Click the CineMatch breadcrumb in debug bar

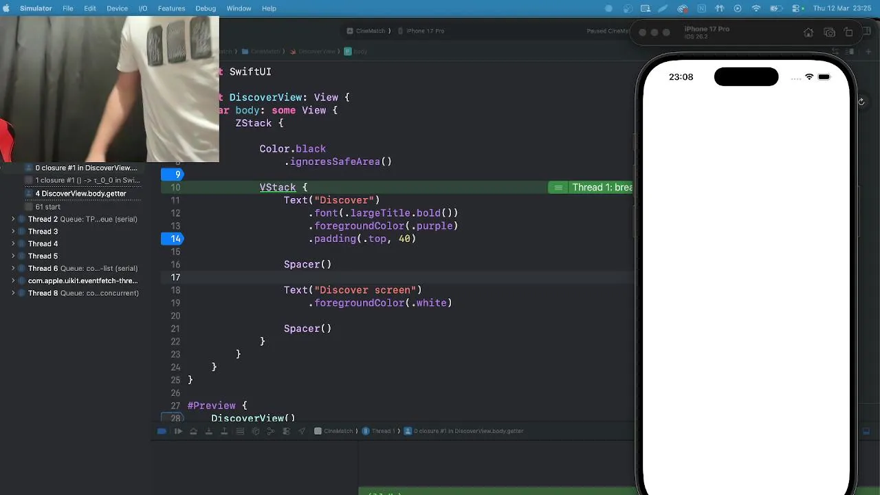tap(333, 431)
